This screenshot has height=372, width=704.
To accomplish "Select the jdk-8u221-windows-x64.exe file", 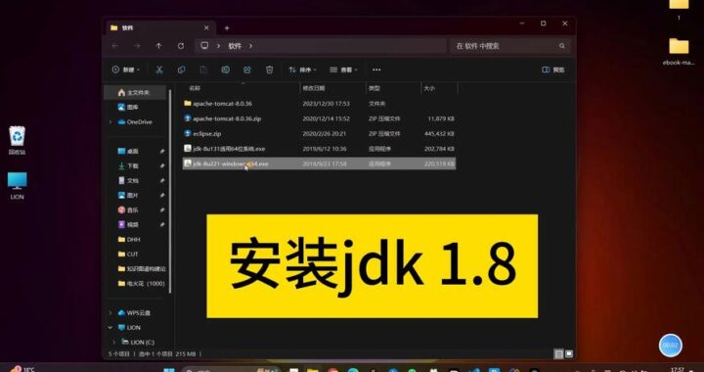I will (319, 163).
